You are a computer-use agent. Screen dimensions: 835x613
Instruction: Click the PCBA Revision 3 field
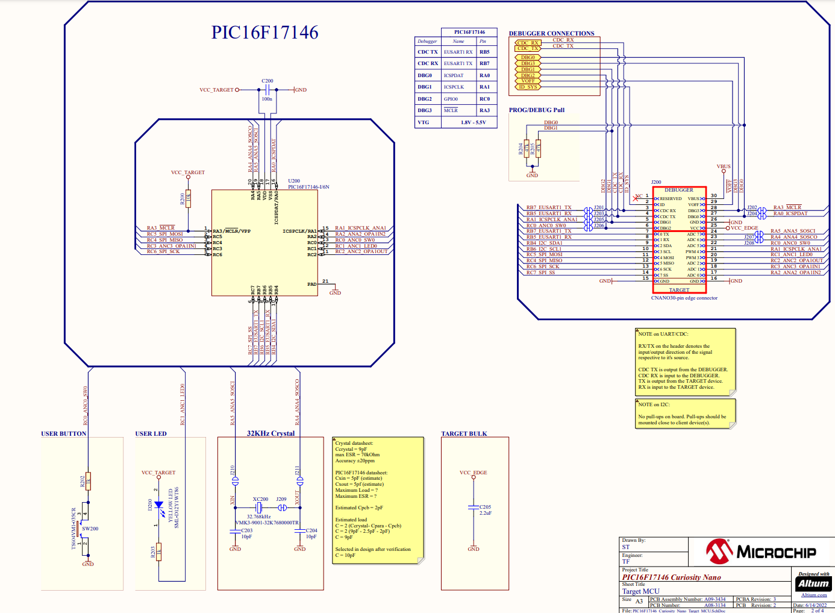coord(762,599)
